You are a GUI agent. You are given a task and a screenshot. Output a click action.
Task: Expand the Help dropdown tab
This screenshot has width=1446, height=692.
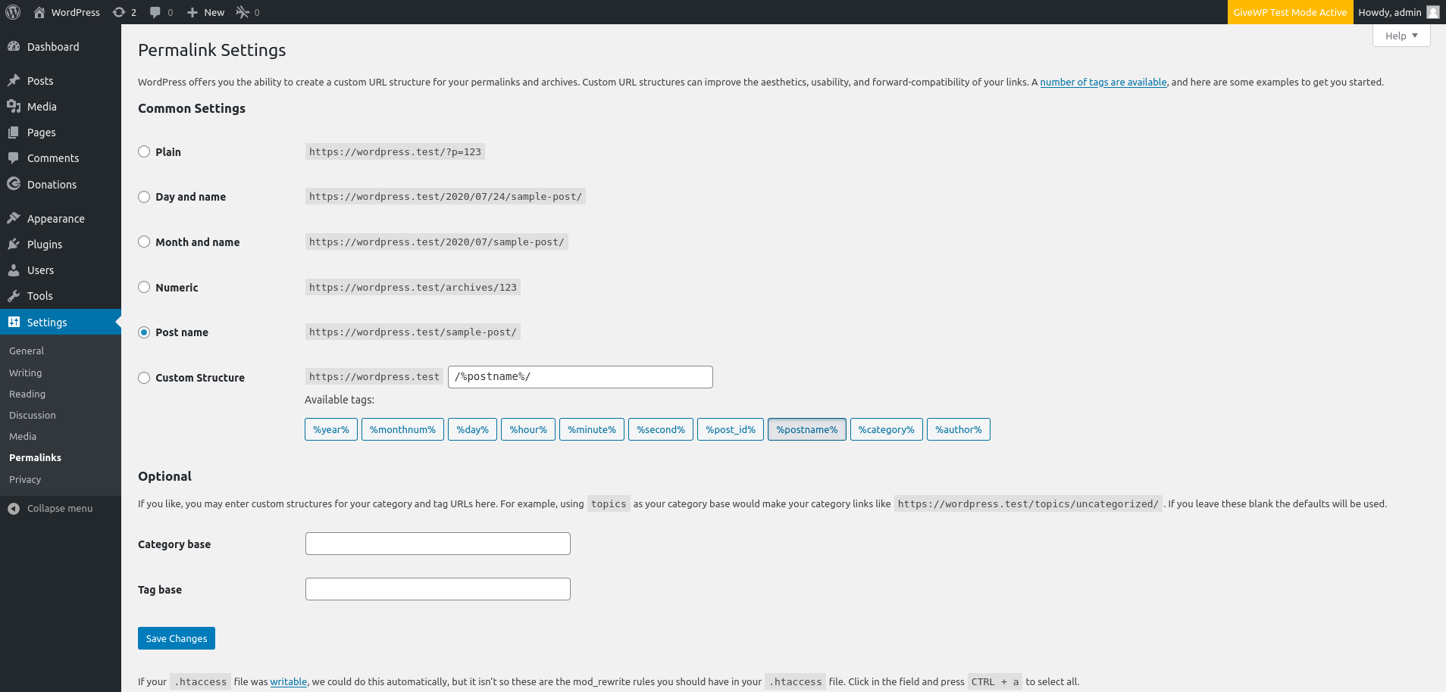(1401, 36)
